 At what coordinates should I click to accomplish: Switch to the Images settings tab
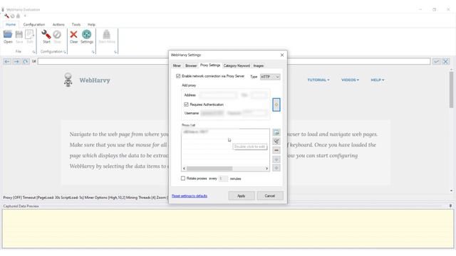(x=258, y=65)
